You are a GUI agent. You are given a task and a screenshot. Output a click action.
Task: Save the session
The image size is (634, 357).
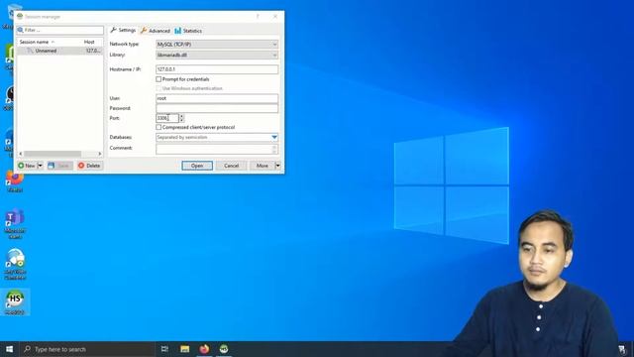coord(59,166)
